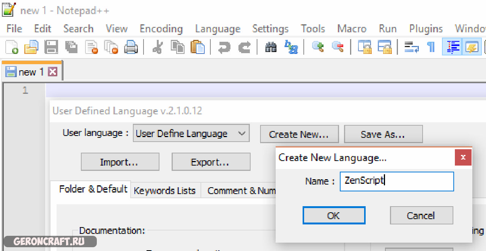
Task: Create a new file from the toolbar
Action: (x=11, y=47)
